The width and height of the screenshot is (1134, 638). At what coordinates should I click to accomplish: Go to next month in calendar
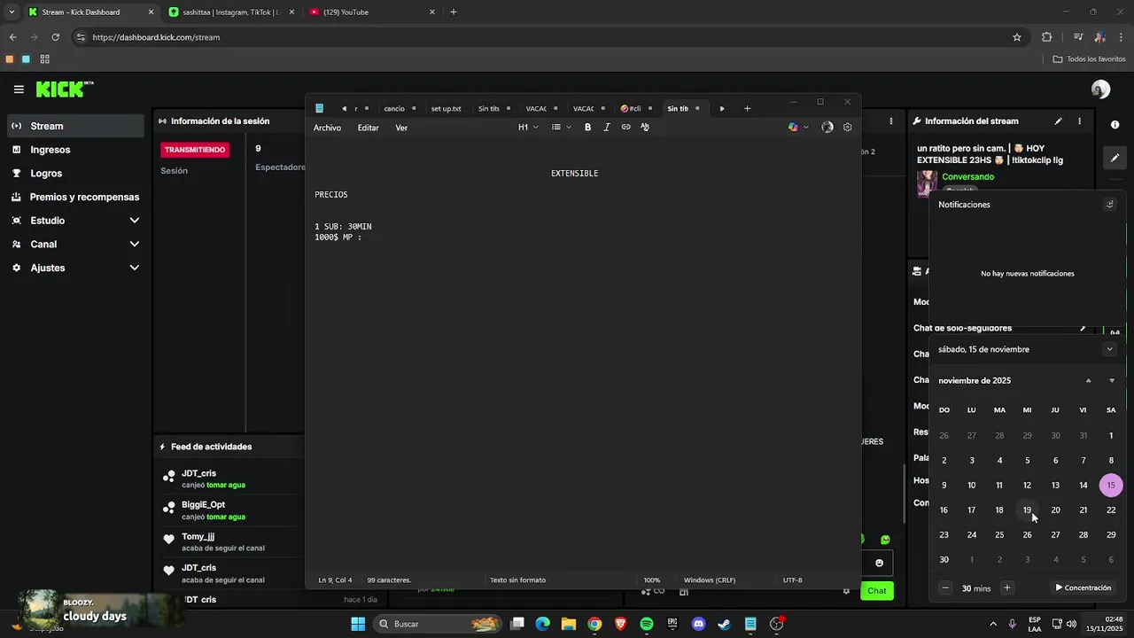tap(1112, 381)
